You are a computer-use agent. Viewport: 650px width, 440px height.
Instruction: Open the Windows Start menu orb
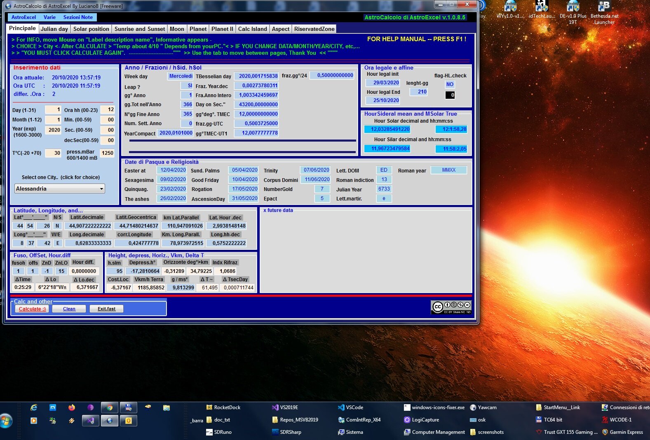6,421
